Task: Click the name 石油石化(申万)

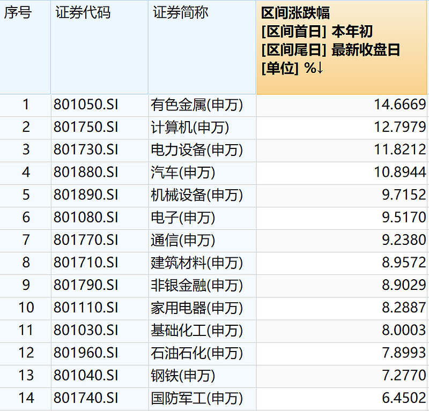Action: coord(197,353)
